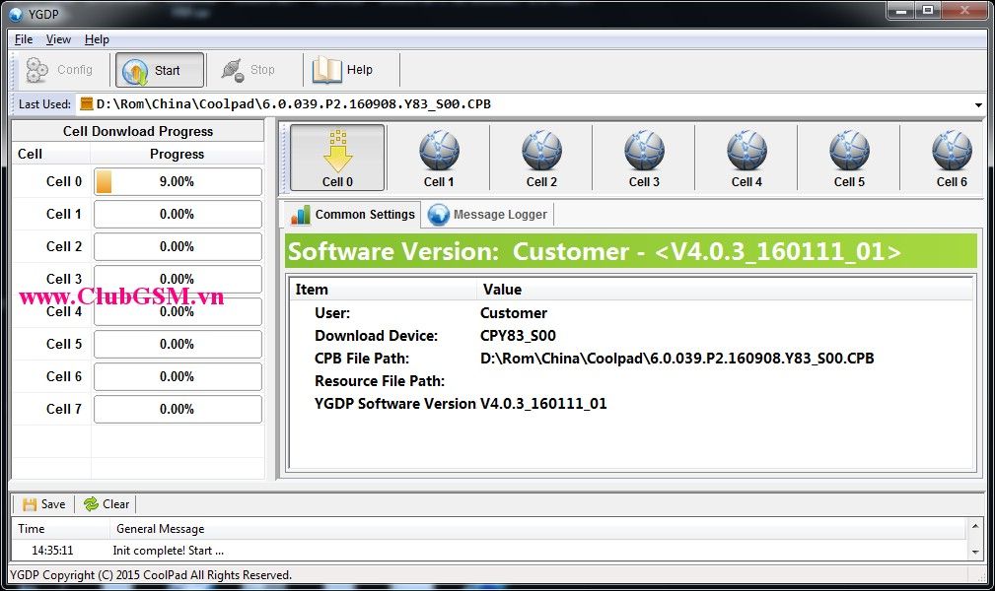Screen dimensions: 995x591
Task: Select the Cell 5 globe icon
Action: click(x=849, y=151)
